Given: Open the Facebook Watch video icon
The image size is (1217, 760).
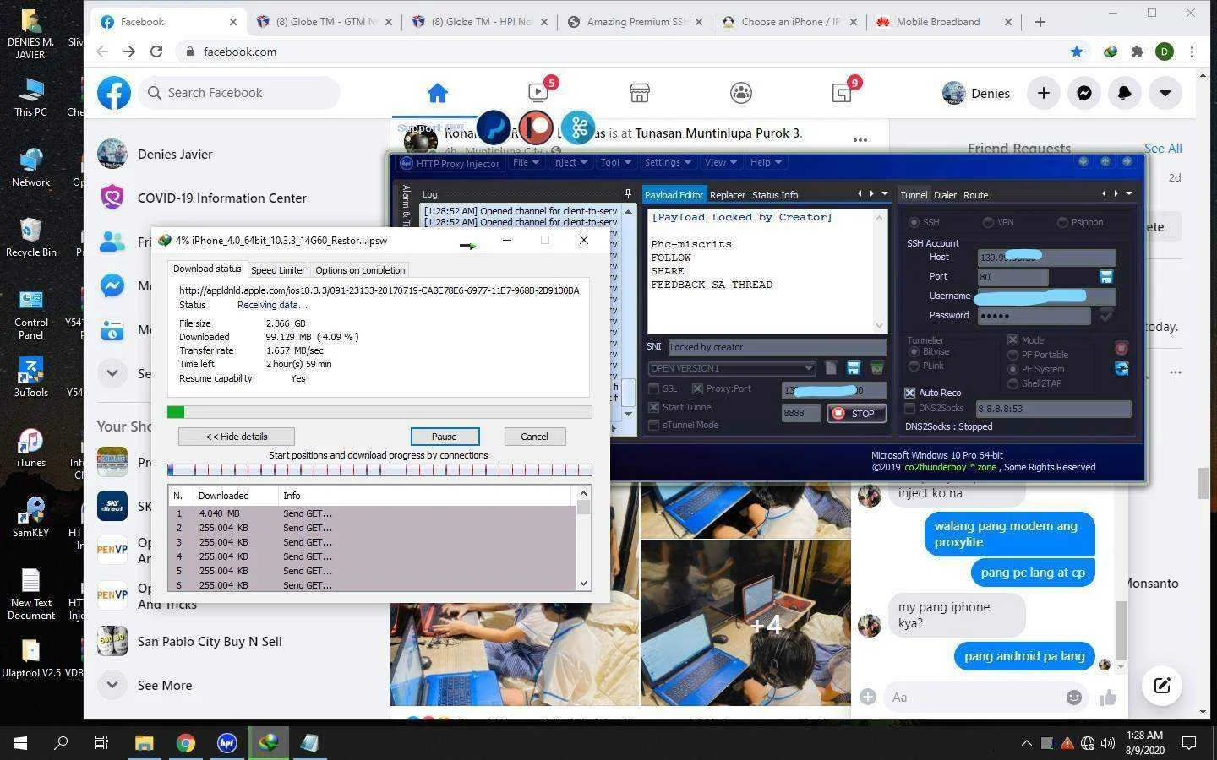Looking at the screenshot, I should (x=538, y=93).
